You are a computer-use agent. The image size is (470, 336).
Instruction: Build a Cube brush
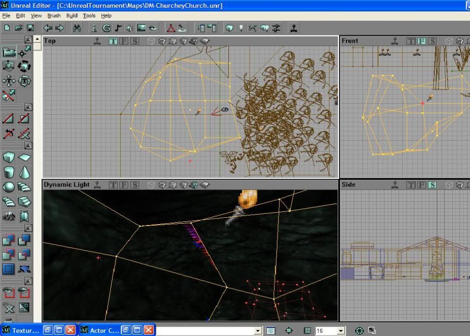[x=9, y=157]
